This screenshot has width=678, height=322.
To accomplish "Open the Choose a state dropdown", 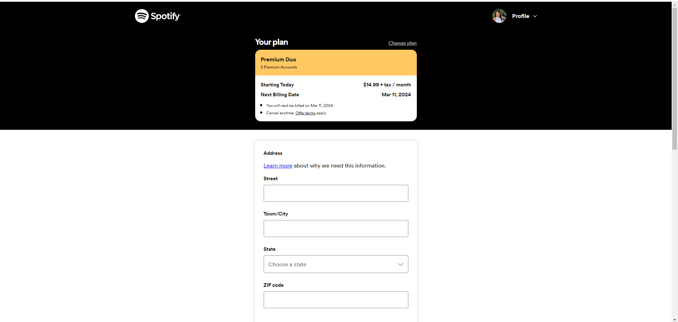I will click(335, 264).
